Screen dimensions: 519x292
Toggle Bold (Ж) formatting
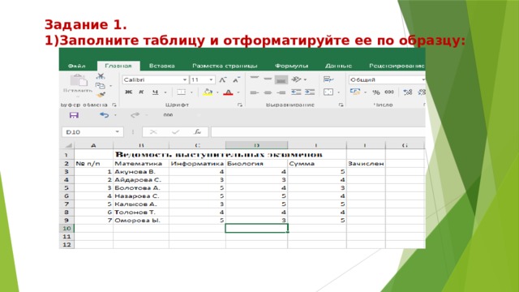128,92
